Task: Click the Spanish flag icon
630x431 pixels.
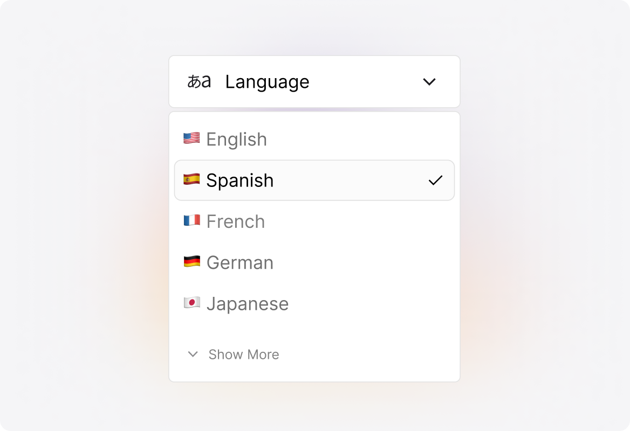Action: click(192, 180)
